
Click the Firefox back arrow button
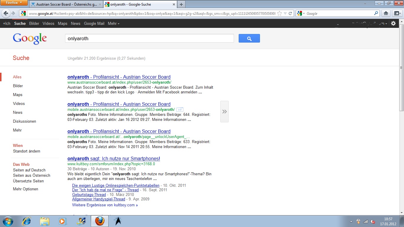(6, 13)
